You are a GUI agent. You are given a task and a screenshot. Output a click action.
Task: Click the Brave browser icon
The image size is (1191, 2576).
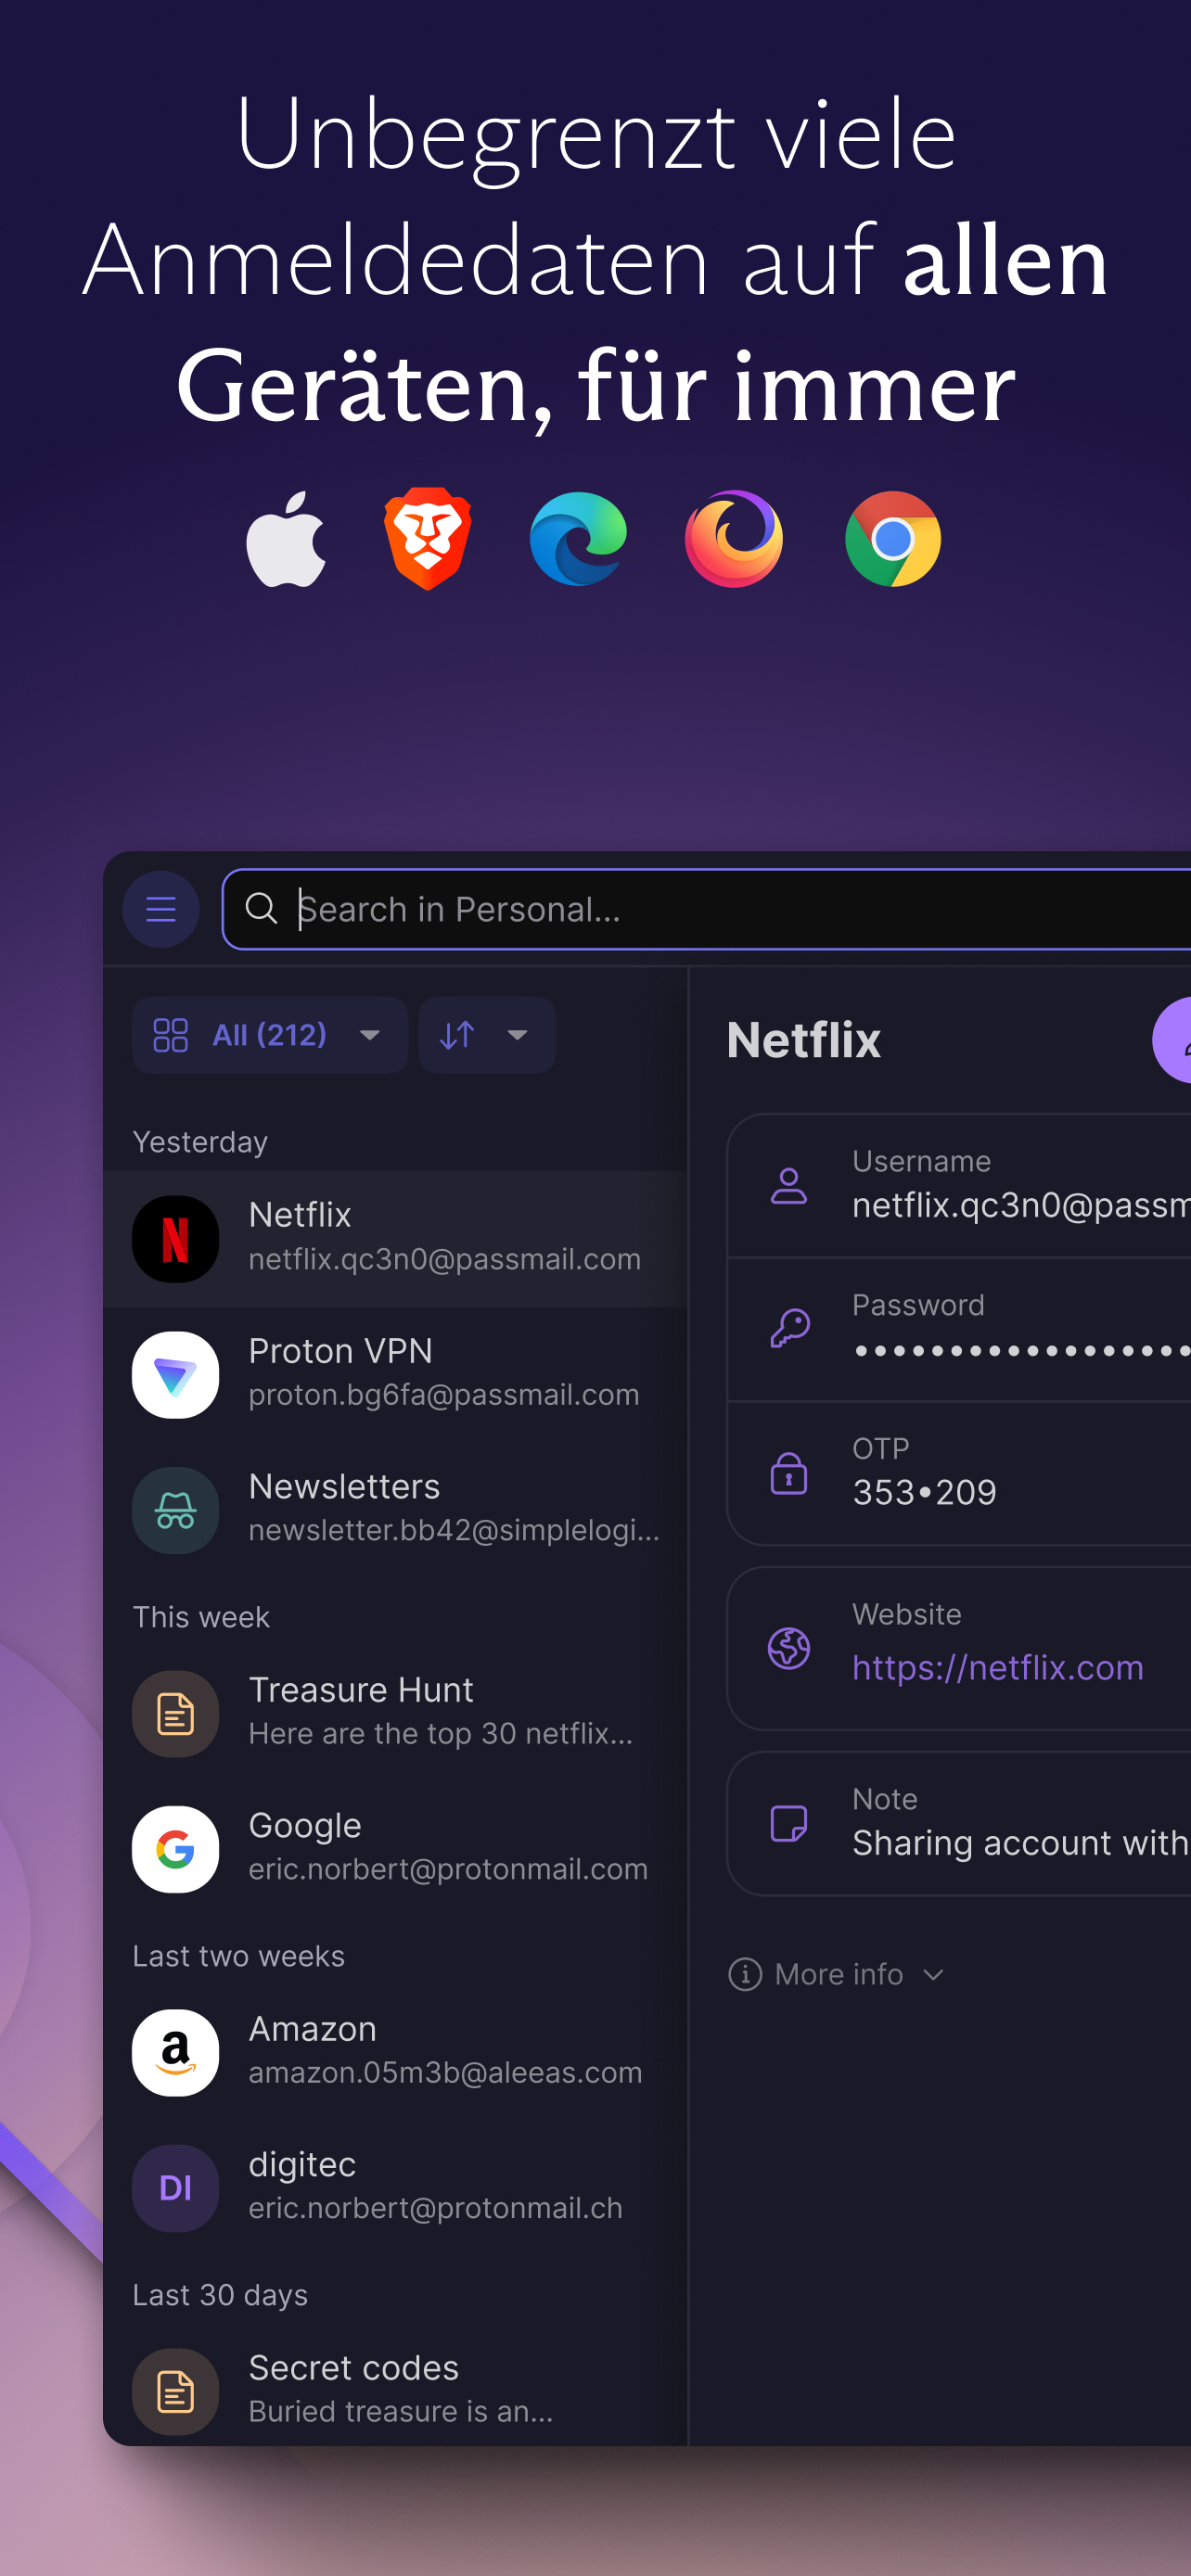pos(428,539)
